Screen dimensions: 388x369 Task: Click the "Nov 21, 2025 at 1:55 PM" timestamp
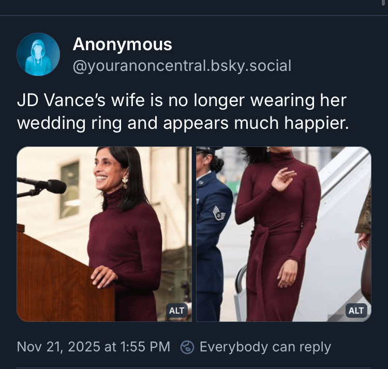pos(93,347)
